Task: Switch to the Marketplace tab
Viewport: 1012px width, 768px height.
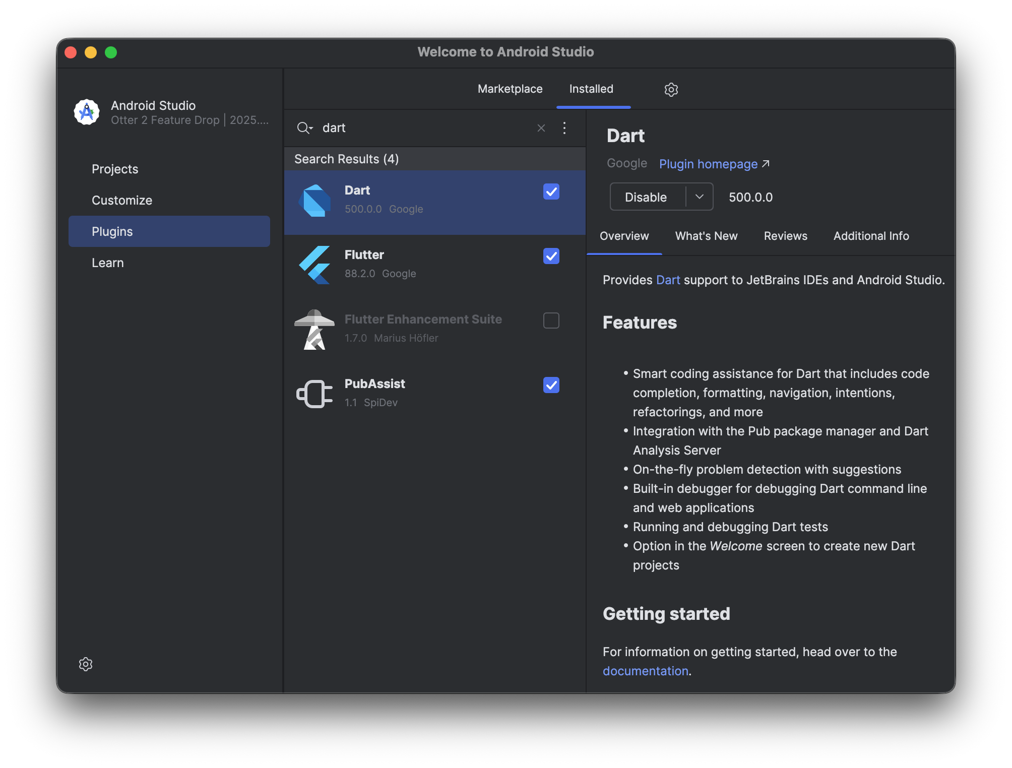Action: pyautogui.click(x=510, y=89)
